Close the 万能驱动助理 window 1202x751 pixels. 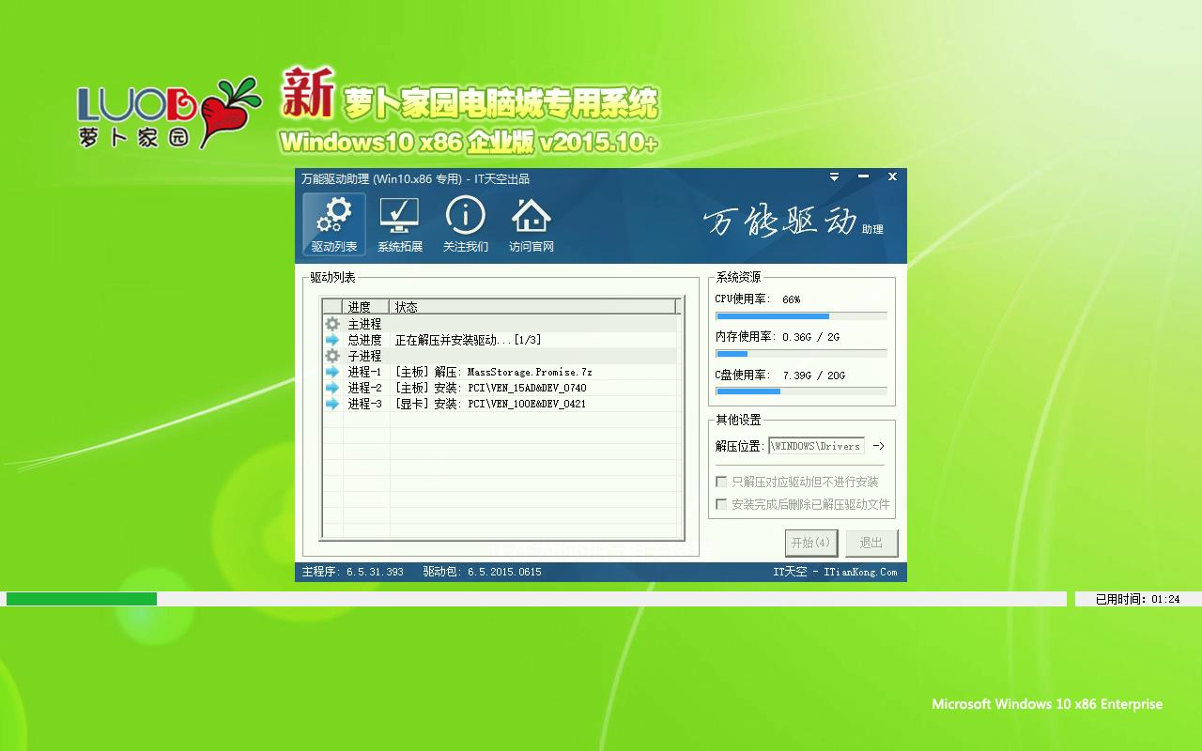[892, 176]
